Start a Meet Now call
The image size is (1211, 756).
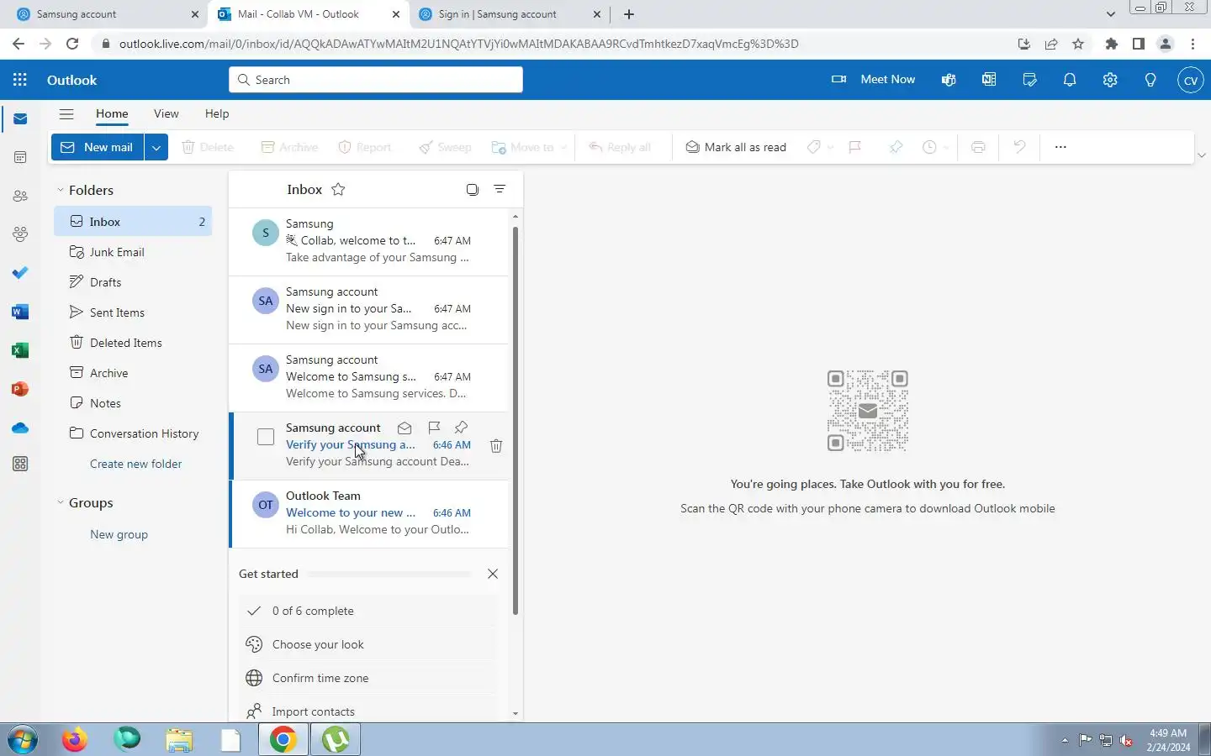pos(874,79)
